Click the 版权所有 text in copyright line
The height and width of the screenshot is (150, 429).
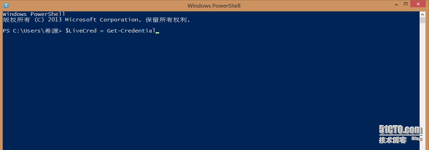click(16, 20)
